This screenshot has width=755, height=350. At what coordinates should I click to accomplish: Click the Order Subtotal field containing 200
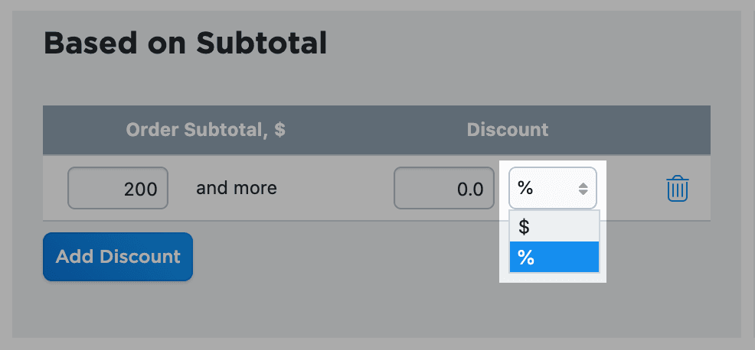point(118,188)
